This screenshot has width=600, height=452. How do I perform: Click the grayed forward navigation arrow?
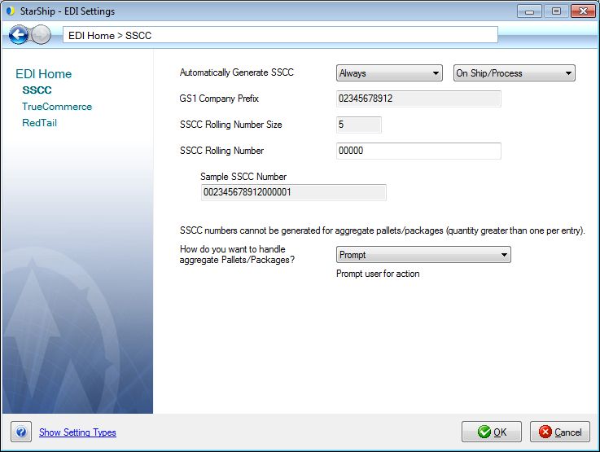(x=41, y=35)
